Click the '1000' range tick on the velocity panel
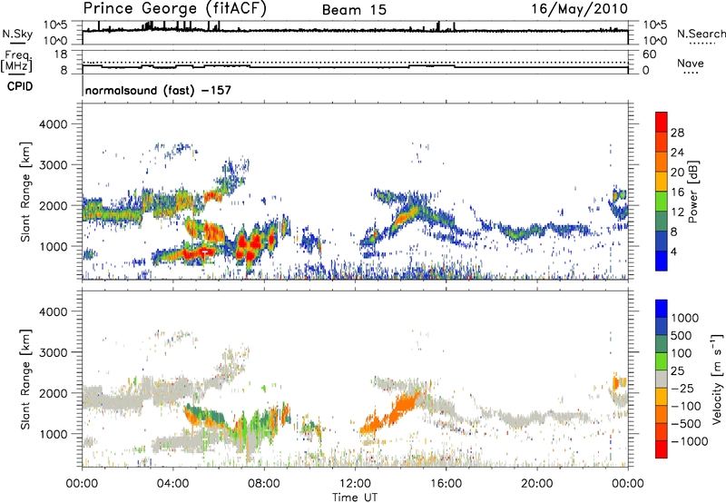 coord(53,434)
